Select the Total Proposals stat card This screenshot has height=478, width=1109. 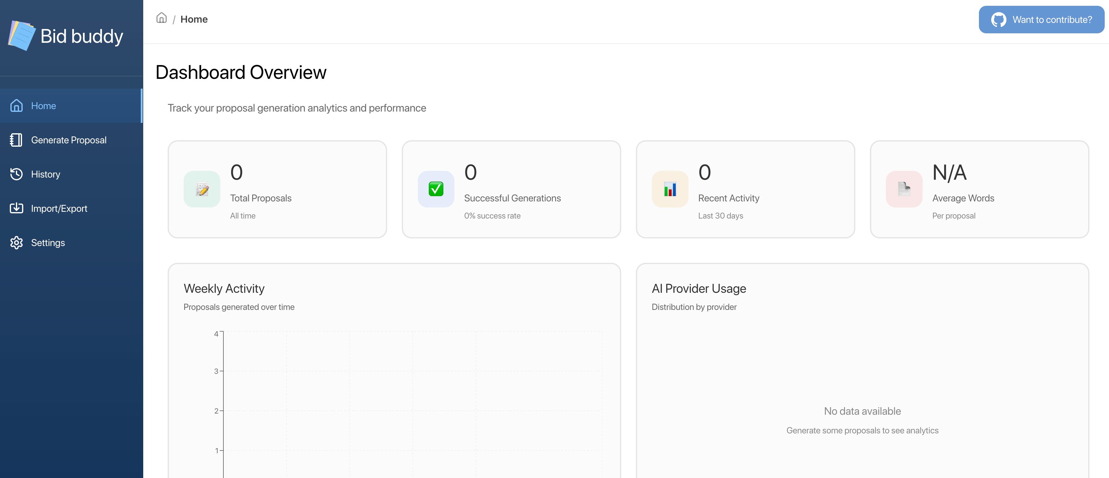[277, 189]
